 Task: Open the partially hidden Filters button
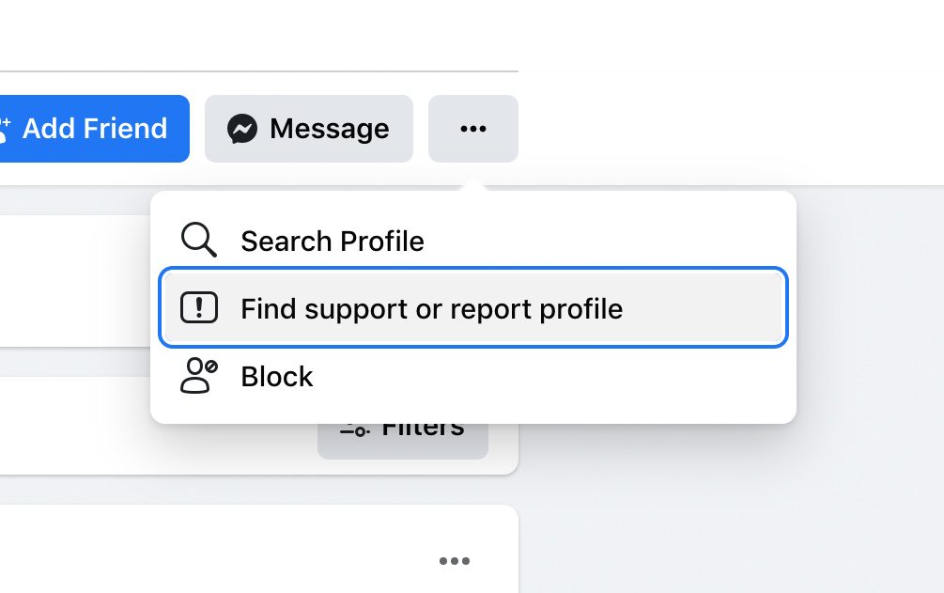point(403,441)
